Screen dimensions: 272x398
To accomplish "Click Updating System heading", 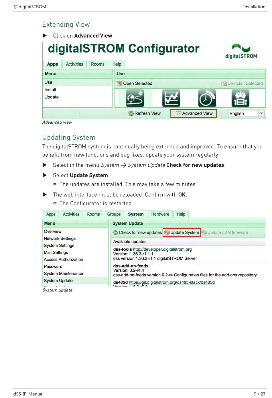I will coord(69,138).
